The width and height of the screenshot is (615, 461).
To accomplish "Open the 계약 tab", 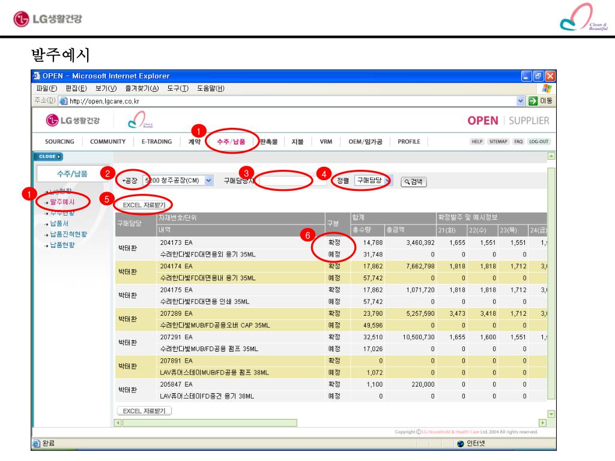I will pyautogui.click(x=195, y=142).
